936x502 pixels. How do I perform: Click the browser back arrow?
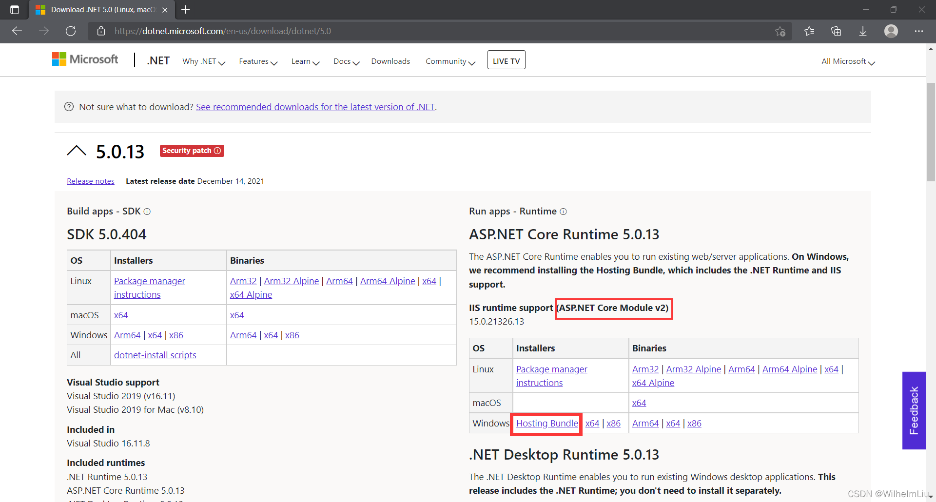(17, 31)
